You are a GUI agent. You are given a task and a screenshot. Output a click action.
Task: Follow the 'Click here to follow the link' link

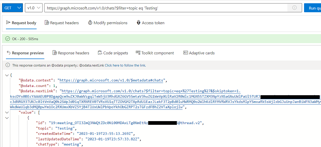click(x=125, y=65)
